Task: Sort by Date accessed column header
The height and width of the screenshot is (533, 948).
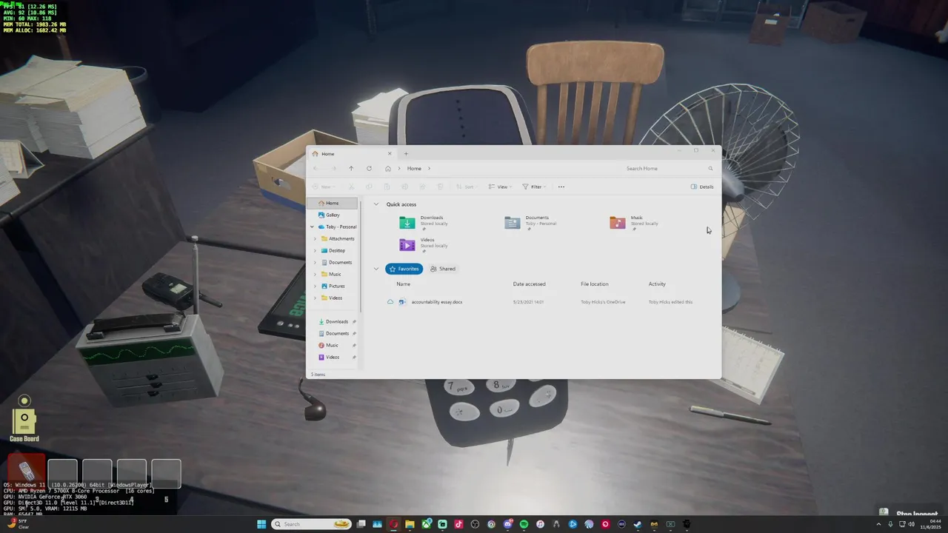Action: (529, 284)
